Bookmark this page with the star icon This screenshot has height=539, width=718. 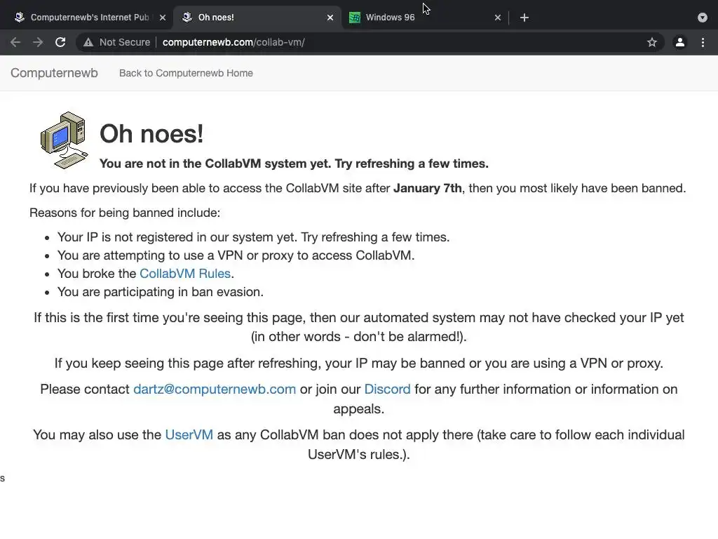(652, 42)
